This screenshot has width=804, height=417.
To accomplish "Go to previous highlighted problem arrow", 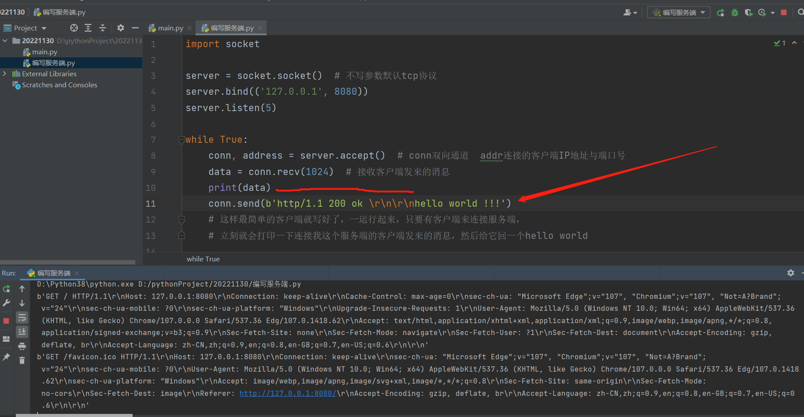I will 794,43.
